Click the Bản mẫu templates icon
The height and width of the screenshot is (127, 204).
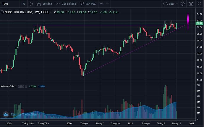[82, 4]
